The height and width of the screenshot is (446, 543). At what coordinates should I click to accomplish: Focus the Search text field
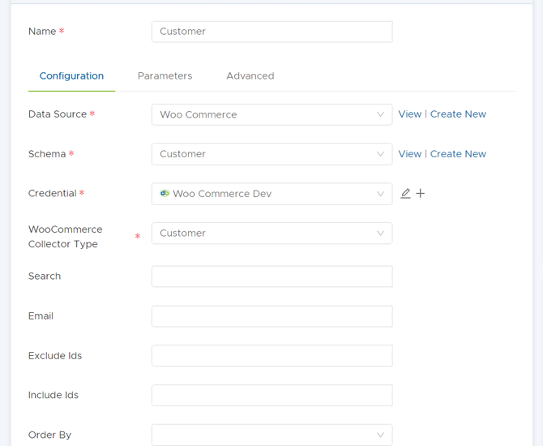pyautogui.click(x=271, y=277)
